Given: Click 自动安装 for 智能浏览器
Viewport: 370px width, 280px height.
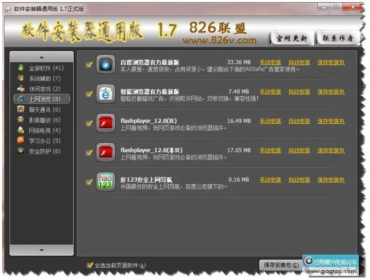Looking at the screenshot, I should click(300, 91).
